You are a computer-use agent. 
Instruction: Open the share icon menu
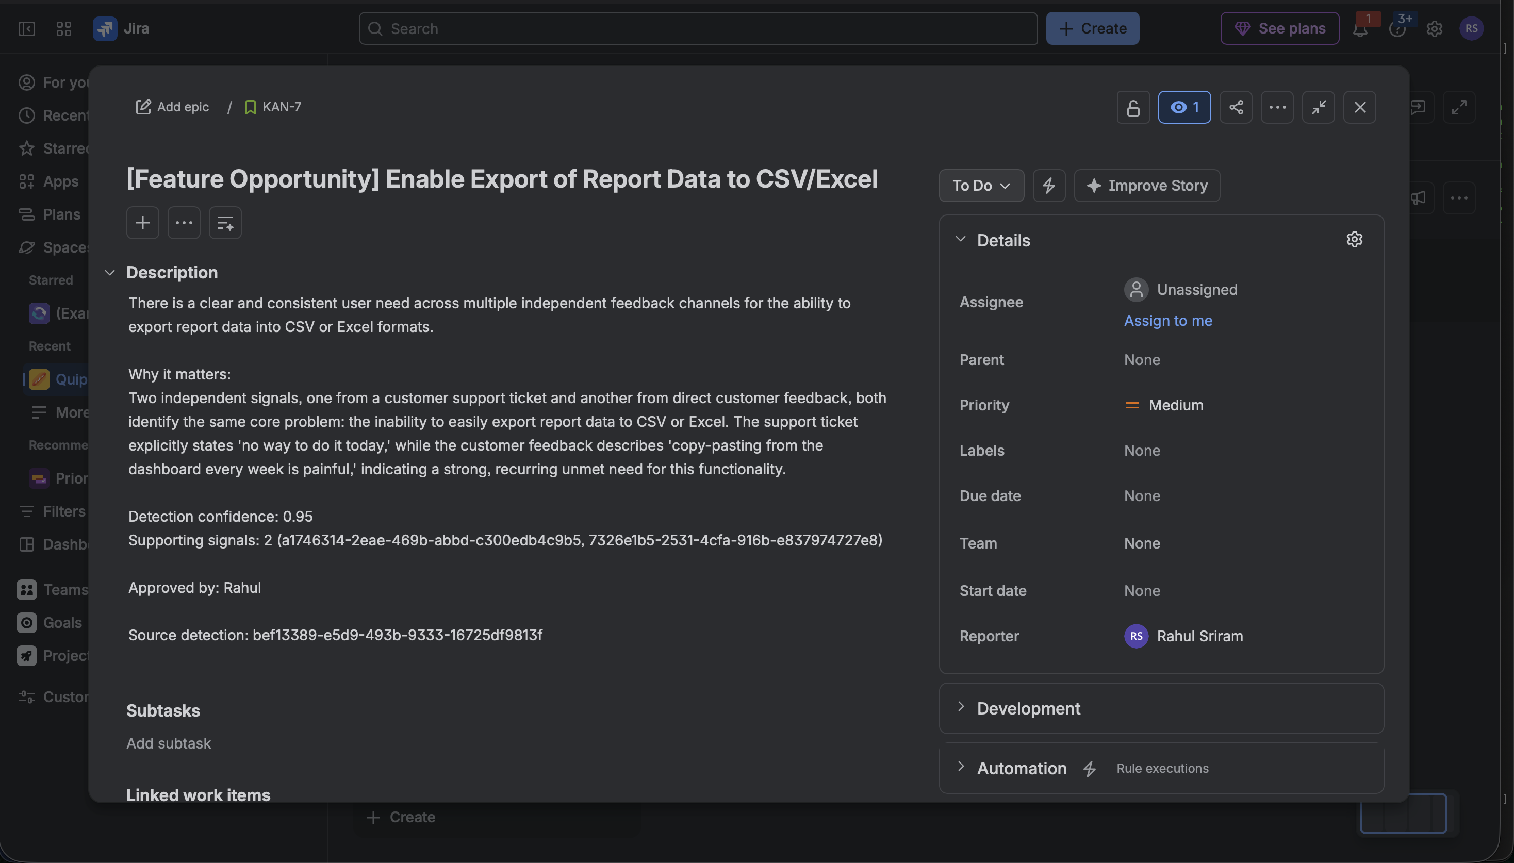tap(1236, 107)
